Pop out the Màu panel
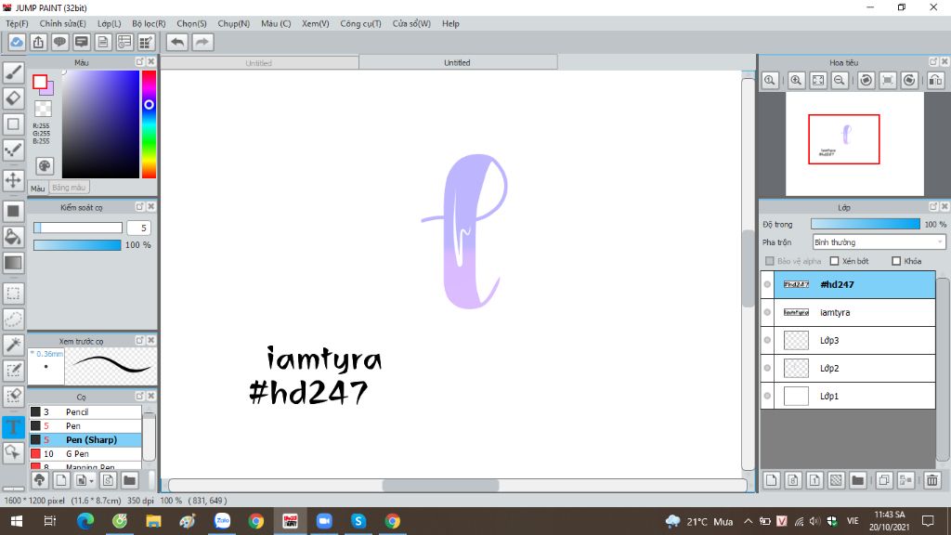The height and width of the screenshot is (535, 951). [x=139, y=62]
